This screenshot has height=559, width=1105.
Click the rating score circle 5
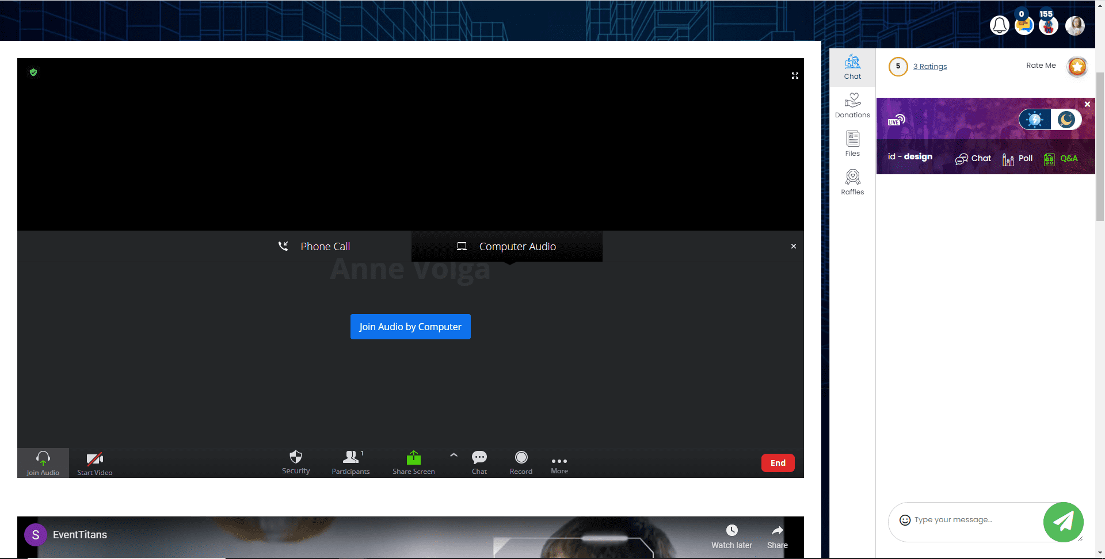[898, 67]
